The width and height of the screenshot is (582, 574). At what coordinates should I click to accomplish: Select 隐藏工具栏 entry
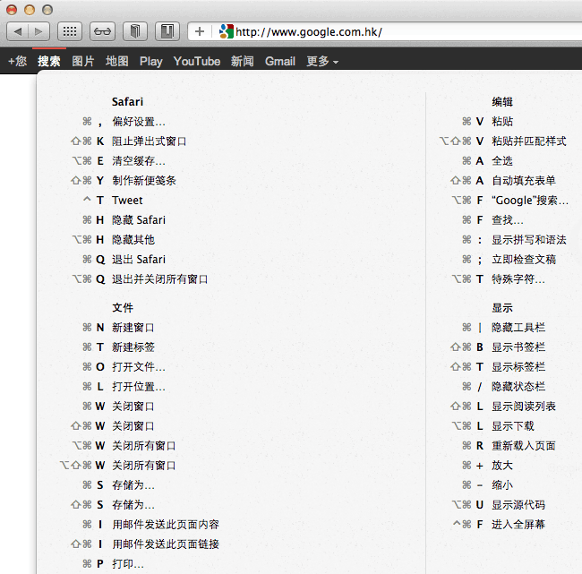pyautogui.click(x=518, y=328)
